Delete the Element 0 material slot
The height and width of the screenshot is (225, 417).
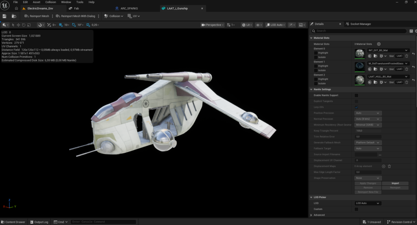(x=407, y=56)
